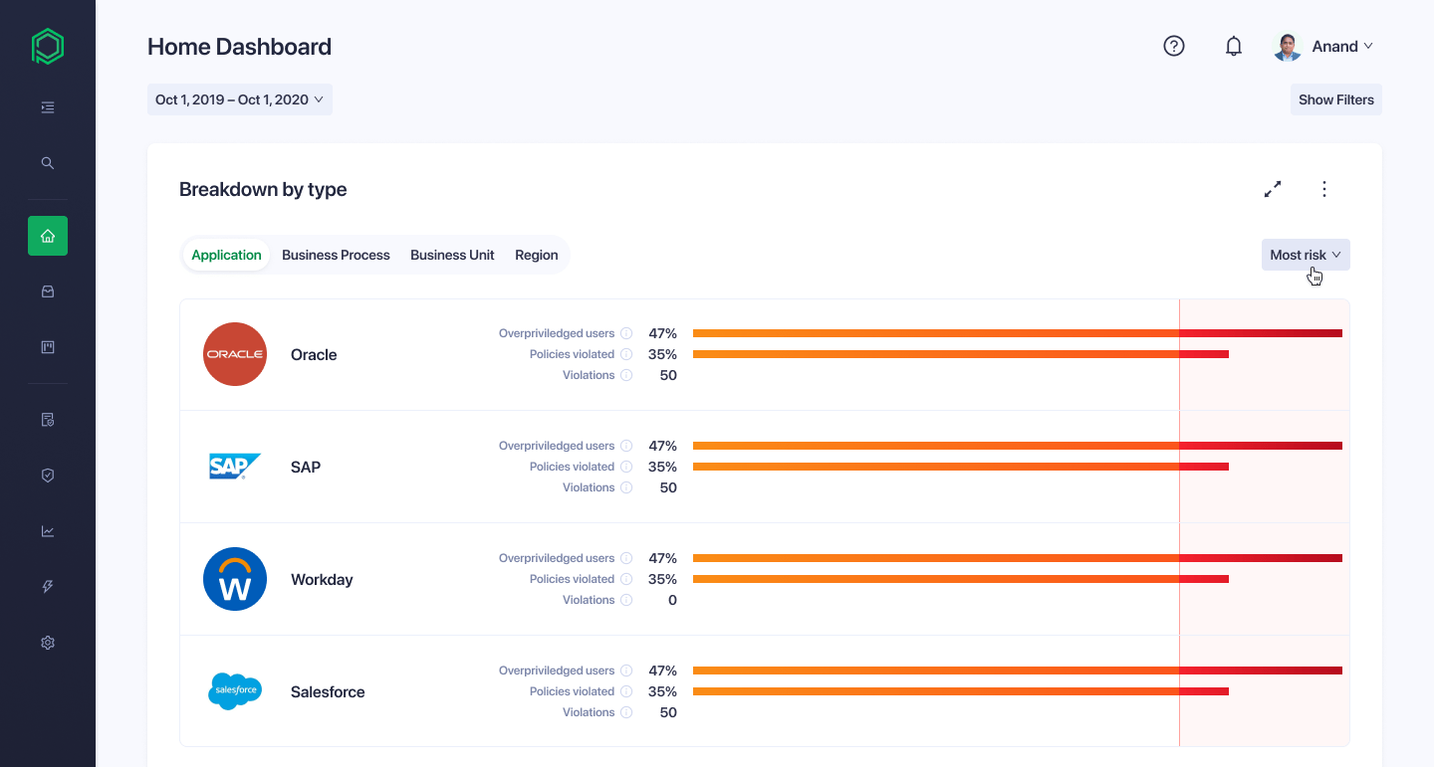The image size is (1434, 767).
Task: Click Oracle's Violations value 50
Action: [668, 375]
